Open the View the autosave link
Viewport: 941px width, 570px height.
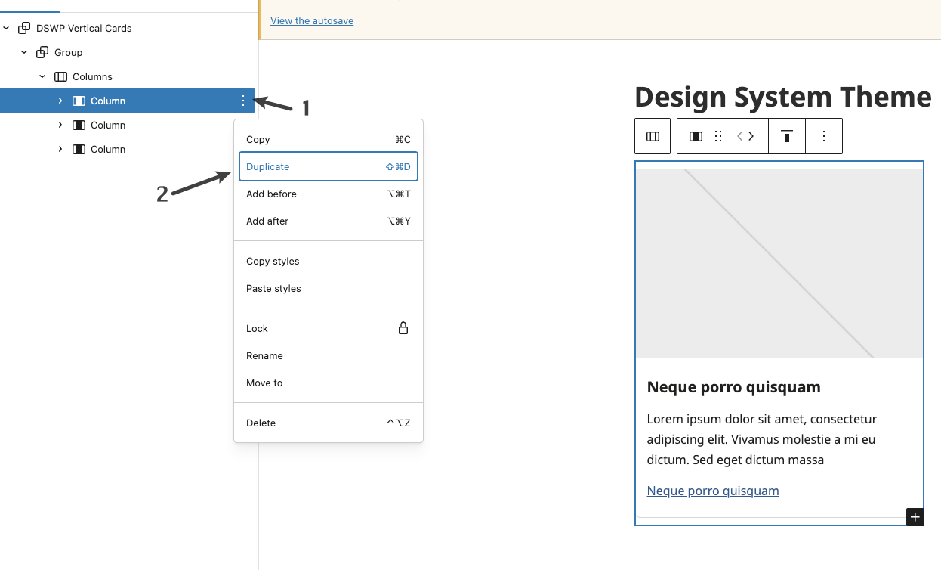(x=312, y=20)
